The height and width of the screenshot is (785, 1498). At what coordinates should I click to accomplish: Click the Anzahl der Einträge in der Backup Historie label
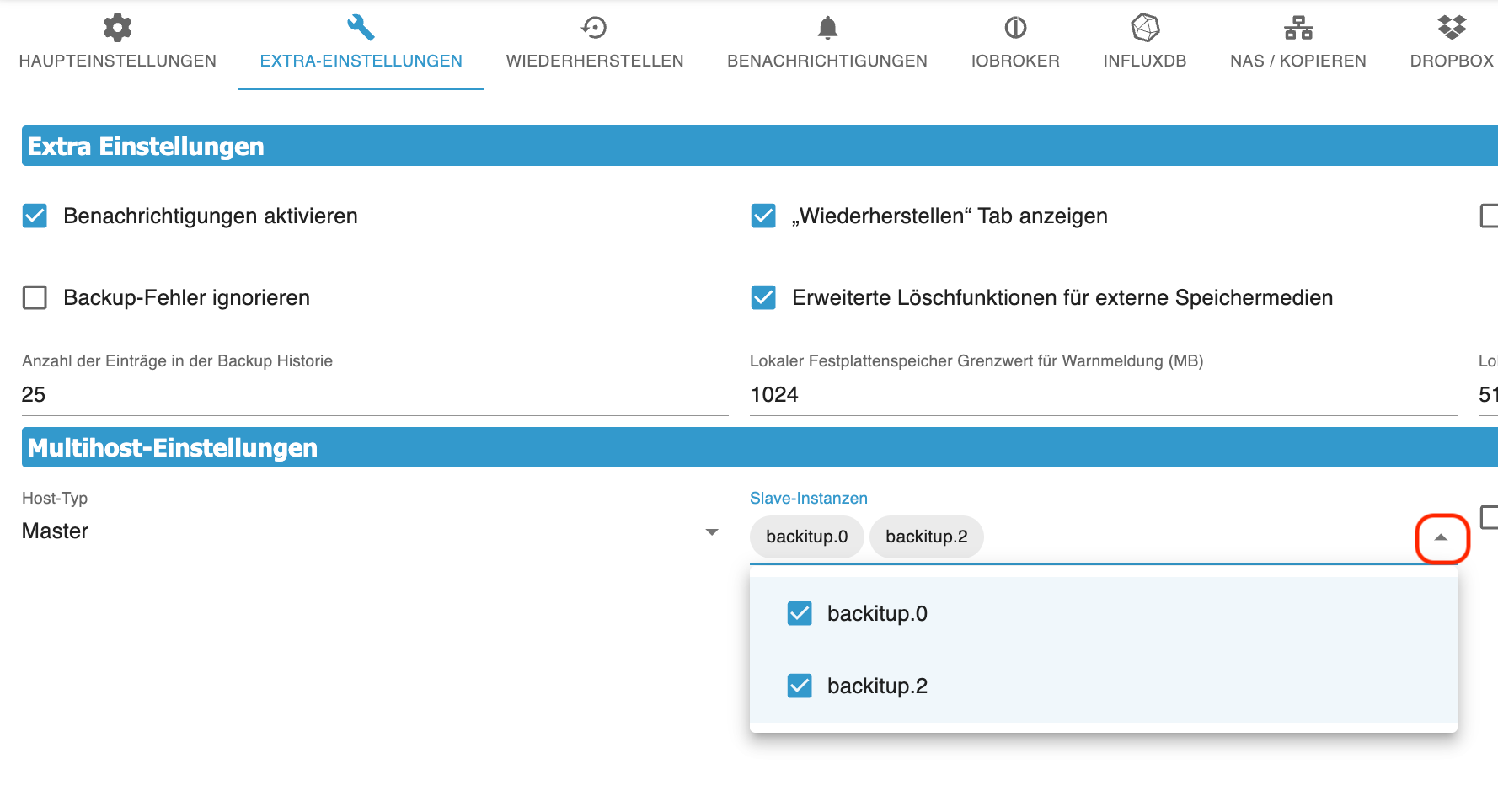pos(177,360)
